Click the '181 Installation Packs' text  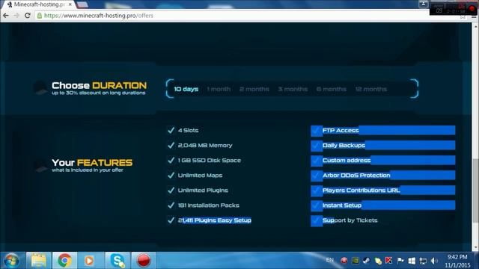tap(208, 205)
